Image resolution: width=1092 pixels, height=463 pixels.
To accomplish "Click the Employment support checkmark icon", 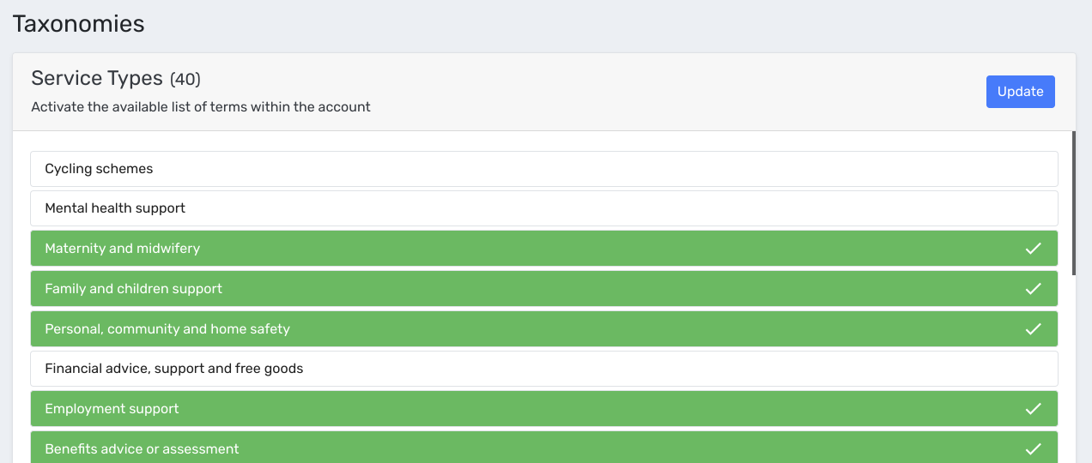I will (x=1033, y=409).
